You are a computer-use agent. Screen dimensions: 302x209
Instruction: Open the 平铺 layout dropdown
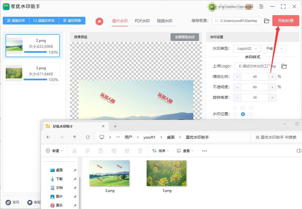point(274,49)
